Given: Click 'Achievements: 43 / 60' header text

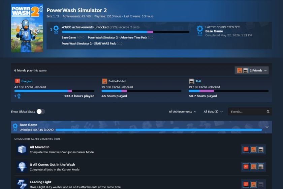Looking at the screenshot, I should coord(76,16).
